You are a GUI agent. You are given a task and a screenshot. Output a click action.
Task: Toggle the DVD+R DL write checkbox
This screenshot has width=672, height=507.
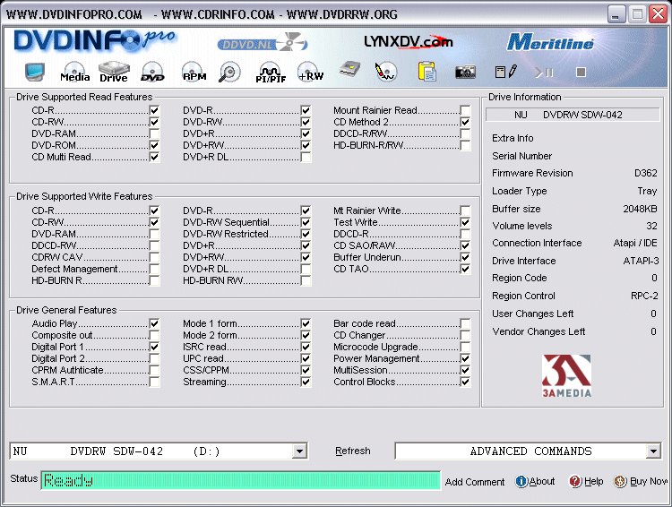(x=306, y=269)
